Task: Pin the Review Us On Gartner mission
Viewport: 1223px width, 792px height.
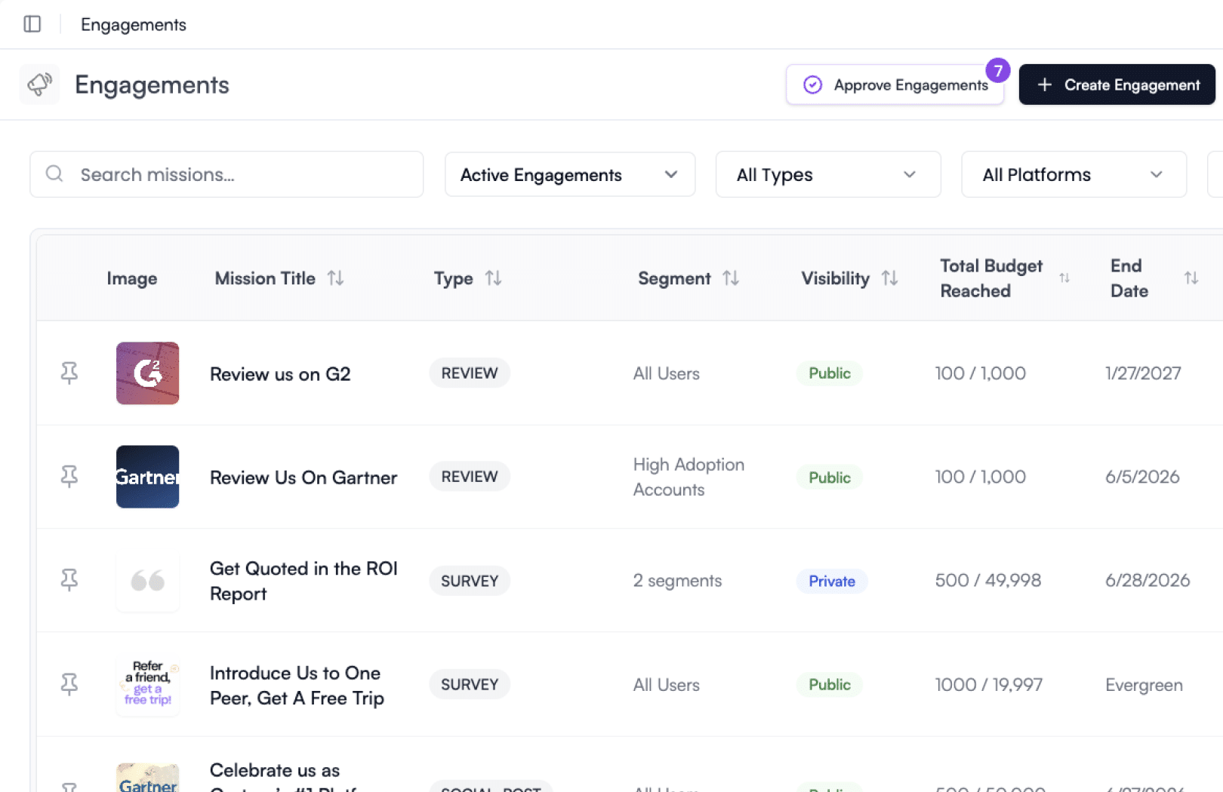Action: (69, 476)
